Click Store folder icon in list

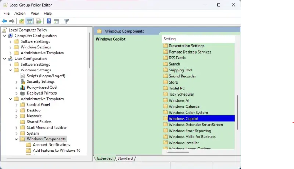[x=165, y=82]
